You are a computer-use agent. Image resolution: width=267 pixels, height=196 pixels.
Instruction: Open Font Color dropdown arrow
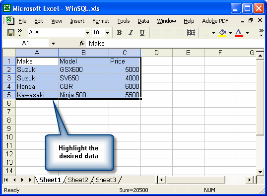coord(247,33)
